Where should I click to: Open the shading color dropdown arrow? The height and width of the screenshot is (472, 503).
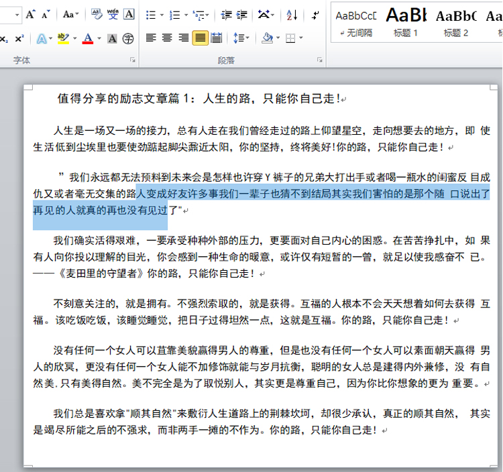tap(278, 38)
